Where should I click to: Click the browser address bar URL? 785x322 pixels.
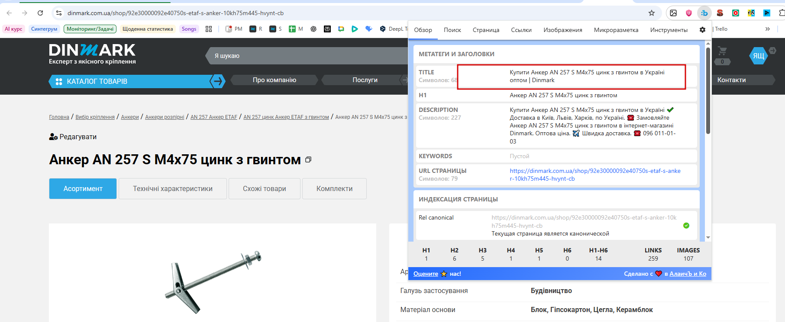175,13
